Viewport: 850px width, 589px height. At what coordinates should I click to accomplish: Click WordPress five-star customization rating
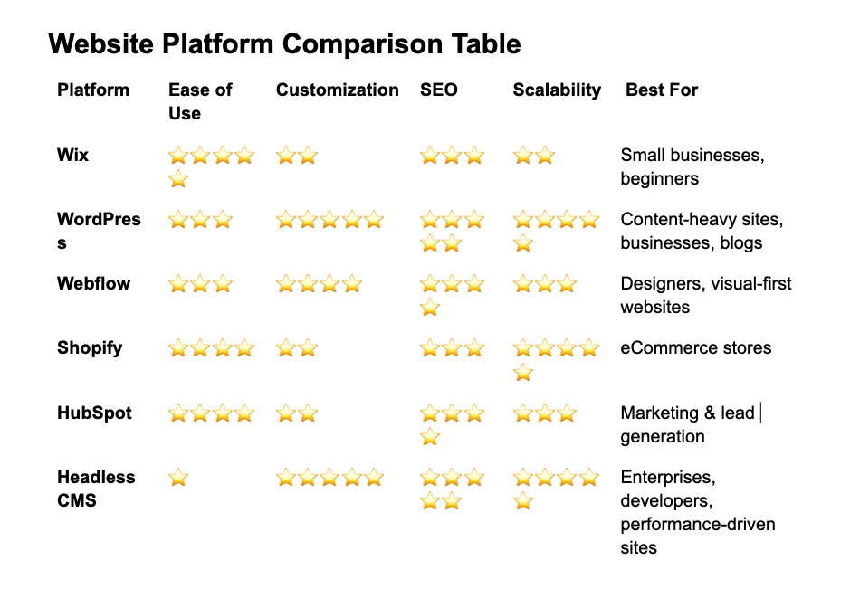(329, 220)
